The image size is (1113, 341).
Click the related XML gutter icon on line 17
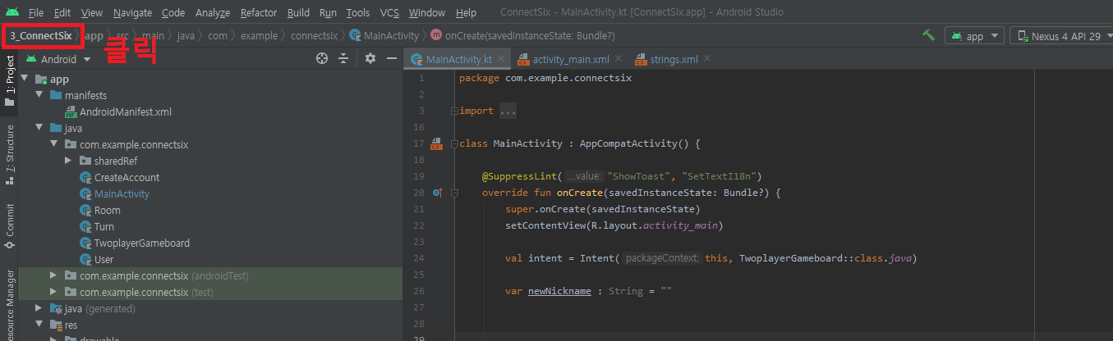point(437,143)
